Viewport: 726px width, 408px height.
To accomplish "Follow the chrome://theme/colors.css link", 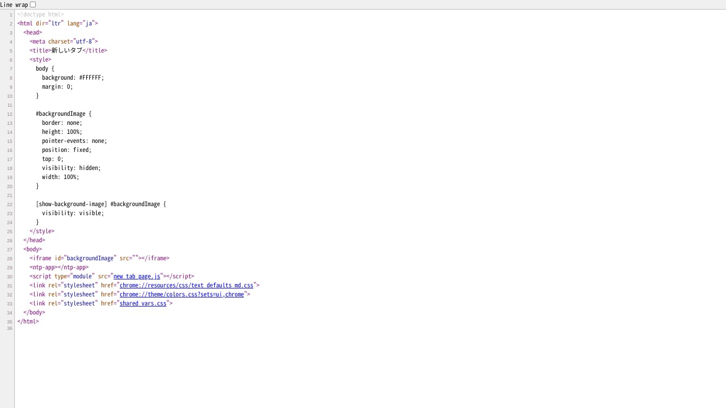I will [181, 294].
